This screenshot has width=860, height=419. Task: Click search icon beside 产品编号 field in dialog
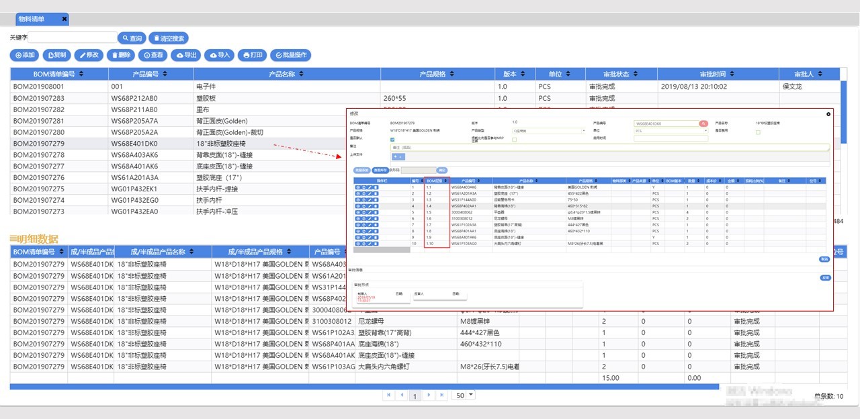(703, 124)
